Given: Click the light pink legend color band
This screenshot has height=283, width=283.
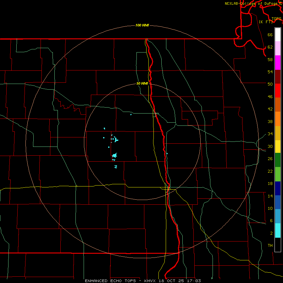Looking at the screenshot, I should point(278,48).
